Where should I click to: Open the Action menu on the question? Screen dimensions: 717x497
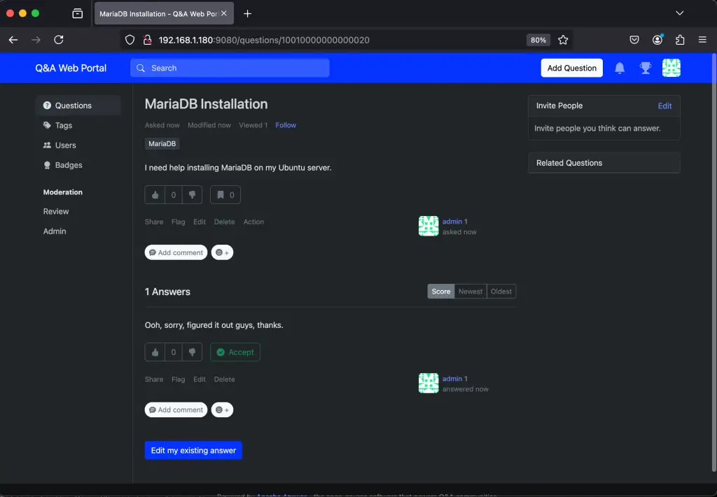[253, 222]
